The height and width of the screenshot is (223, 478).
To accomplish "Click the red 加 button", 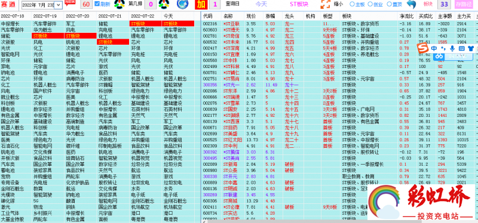I will pos(201,4).
